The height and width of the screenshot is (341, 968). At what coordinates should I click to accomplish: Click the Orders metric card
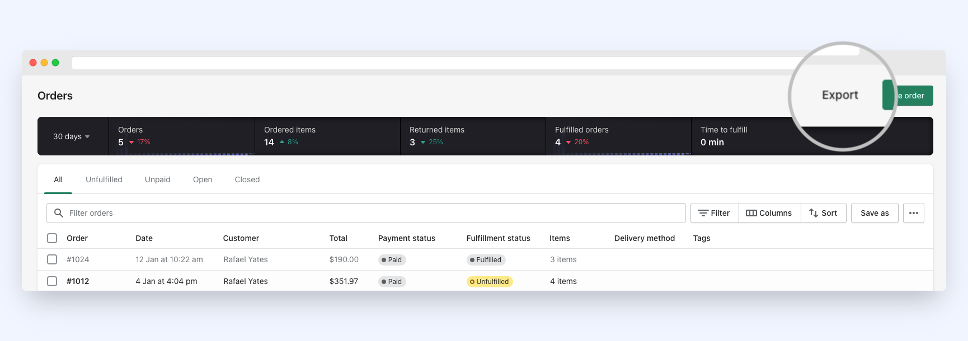[182, 136]
